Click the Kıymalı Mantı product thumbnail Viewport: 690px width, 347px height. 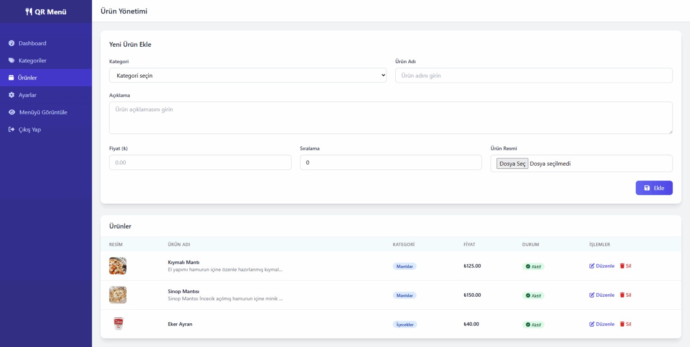[x=118, y=266]
